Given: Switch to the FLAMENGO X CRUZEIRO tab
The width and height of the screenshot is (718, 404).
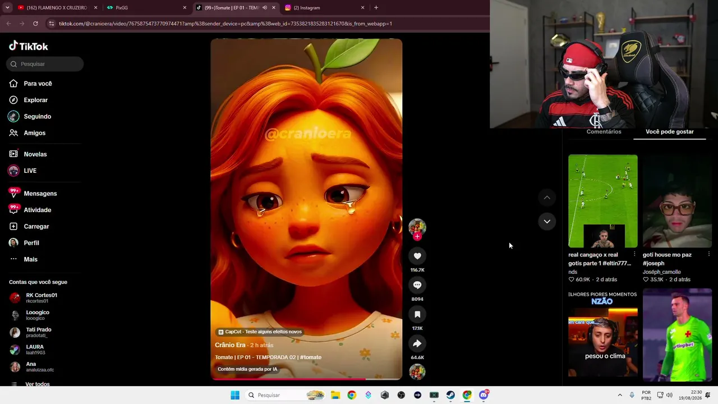Looking at the screenshot, I should [x=58, y=8].
